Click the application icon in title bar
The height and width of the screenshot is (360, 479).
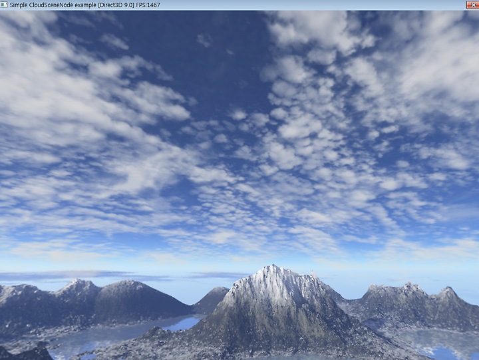(x=4, y=5)
